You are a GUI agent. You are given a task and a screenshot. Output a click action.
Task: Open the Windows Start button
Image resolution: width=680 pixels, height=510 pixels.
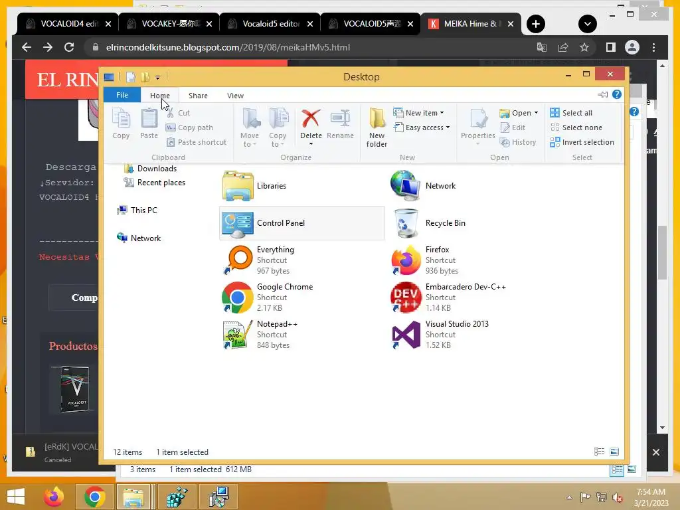click(16, 497)
